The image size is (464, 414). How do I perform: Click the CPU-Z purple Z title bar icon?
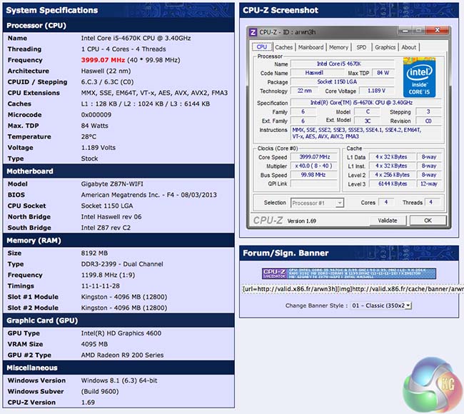[x=253, y=32]
